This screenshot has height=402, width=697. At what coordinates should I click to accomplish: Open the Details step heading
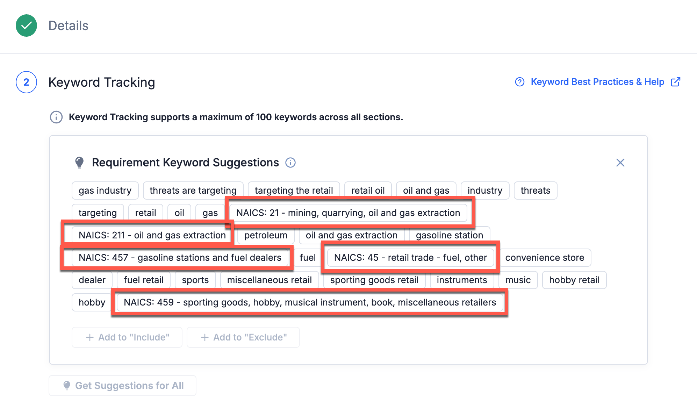click(x=68, y=26)
